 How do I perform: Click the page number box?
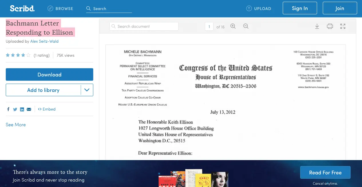click(209, 27)
